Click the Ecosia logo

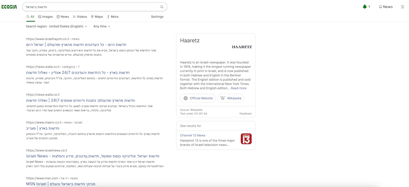coord(9,7)
